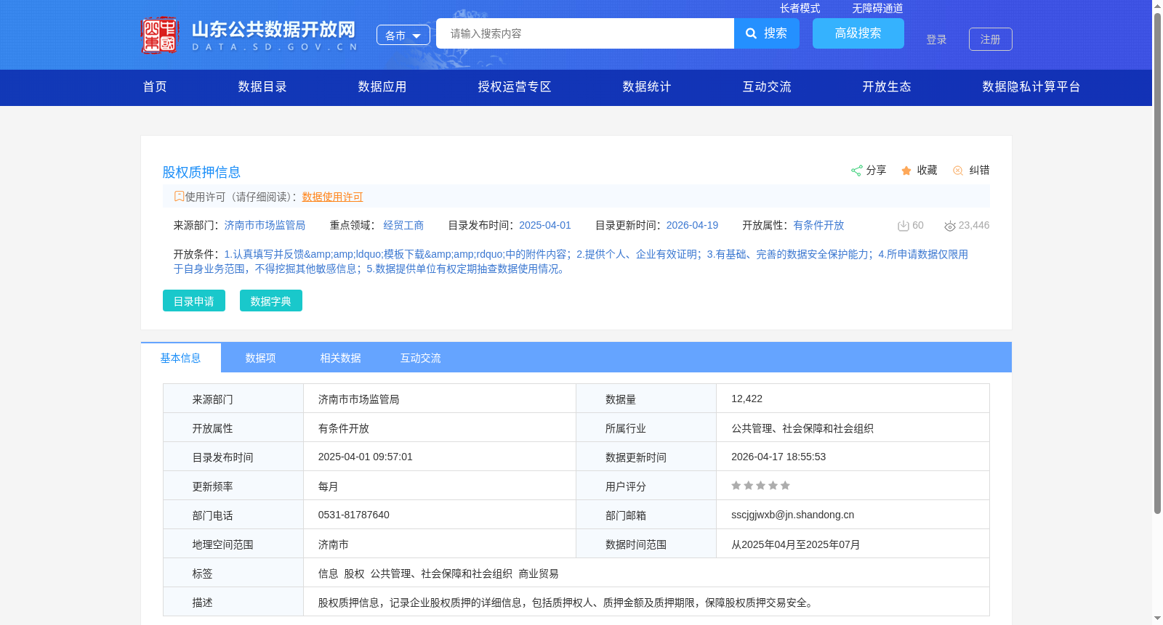Click the email sscjgjwxb@jn.shandong.cn

(x=792, y=515)
